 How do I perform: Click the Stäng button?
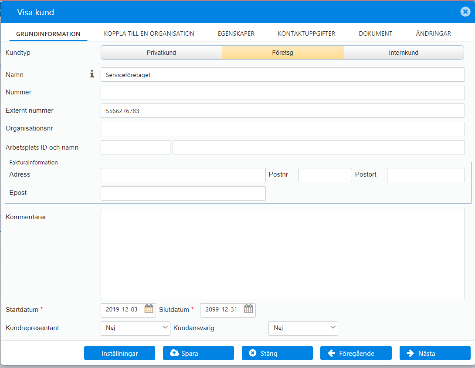tap(277, 353)
